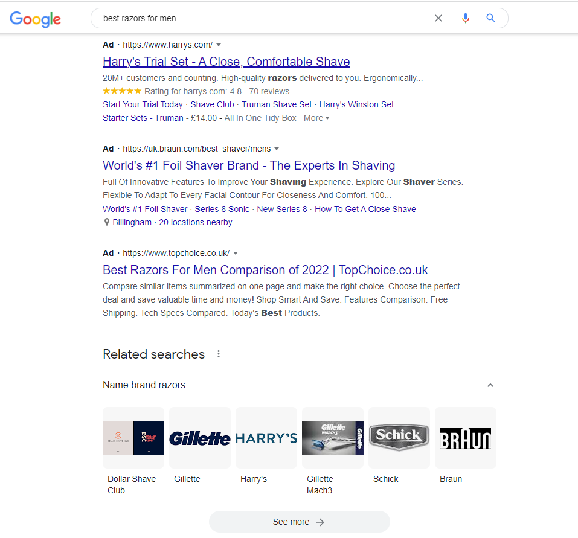Open World's #1 Foil Shaver Brand headline
This screenshot has width=578, height=538.
(249, 165)
